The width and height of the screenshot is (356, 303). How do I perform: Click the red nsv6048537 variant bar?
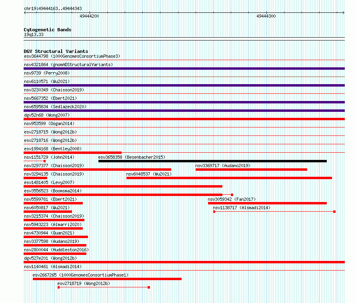[229, 178]
